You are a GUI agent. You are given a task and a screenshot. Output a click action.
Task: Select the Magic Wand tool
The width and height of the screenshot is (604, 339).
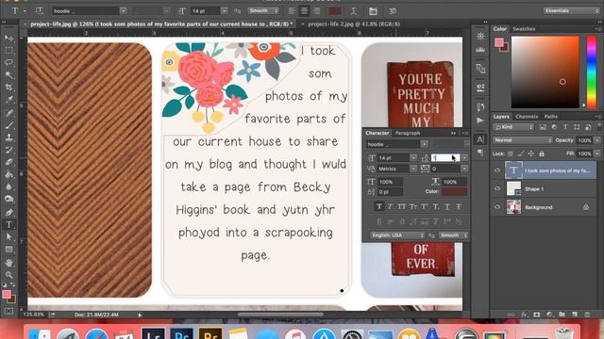(x=8, y=75)
